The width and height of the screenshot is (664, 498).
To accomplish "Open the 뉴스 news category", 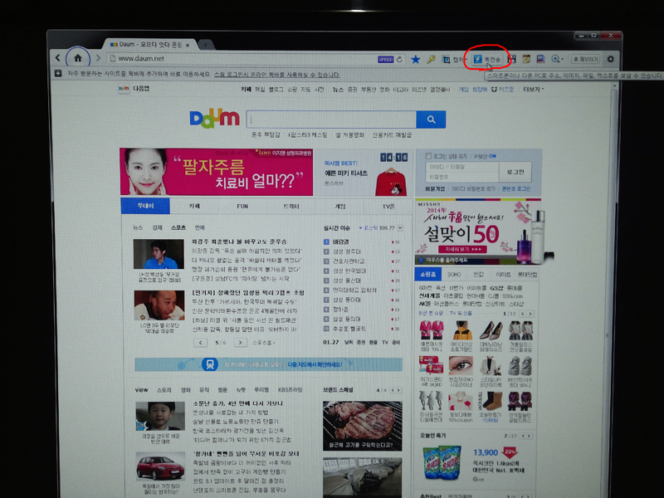I will coord(138,227).
